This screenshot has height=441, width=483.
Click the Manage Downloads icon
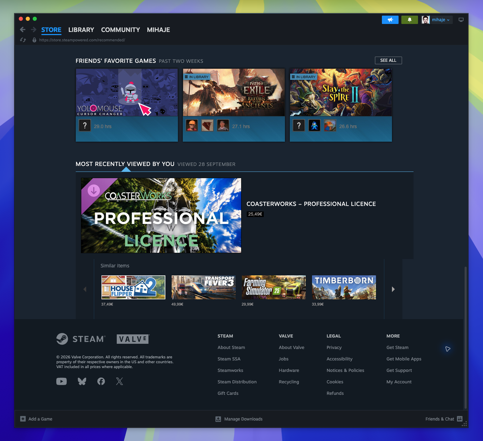click(218, 419)
